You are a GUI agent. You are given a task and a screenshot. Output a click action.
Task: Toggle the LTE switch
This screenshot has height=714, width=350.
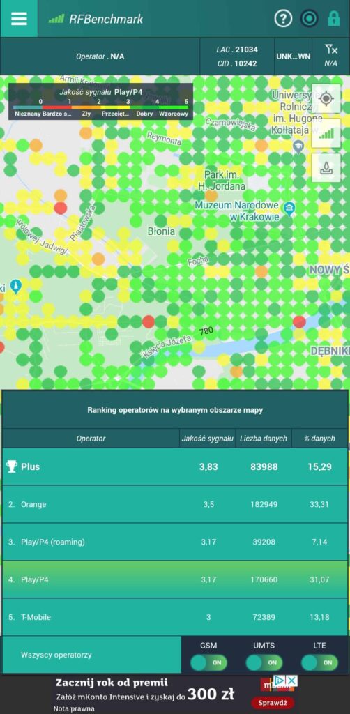319,662
